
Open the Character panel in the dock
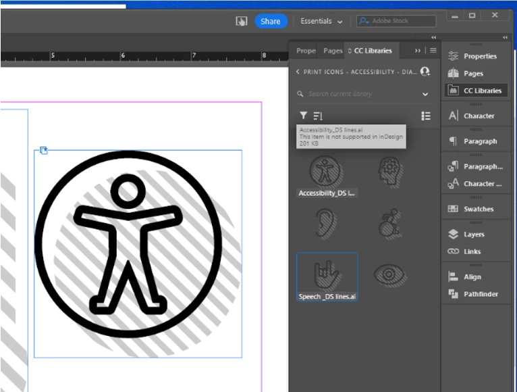474,116
